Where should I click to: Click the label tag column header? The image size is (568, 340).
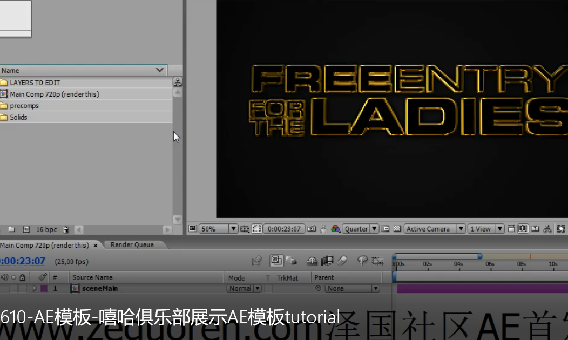click(42, 277)
